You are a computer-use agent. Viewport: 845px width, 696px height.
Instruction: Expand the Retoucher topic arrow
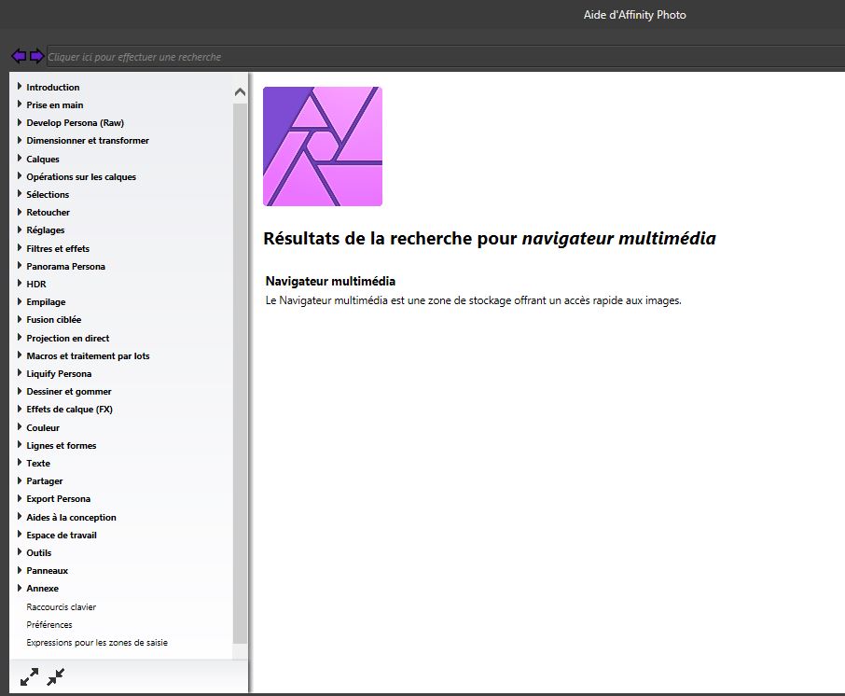point(20,212)
